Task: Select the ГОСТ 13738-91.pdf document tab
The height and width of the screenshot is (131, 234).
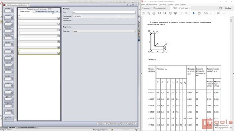Action: [180, 8]
